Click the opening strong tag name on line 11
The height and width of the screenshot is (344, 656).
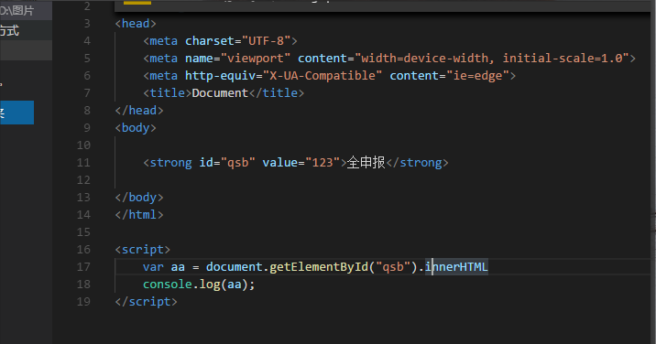[x=170, y=163]
